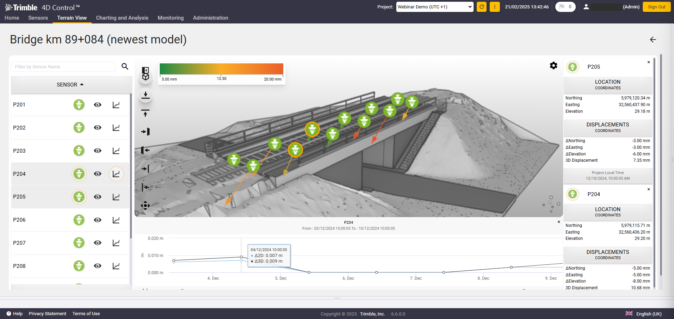Click the download model icon
The width and height of the screenshot is (674, 319).
(x=145, y=95)
